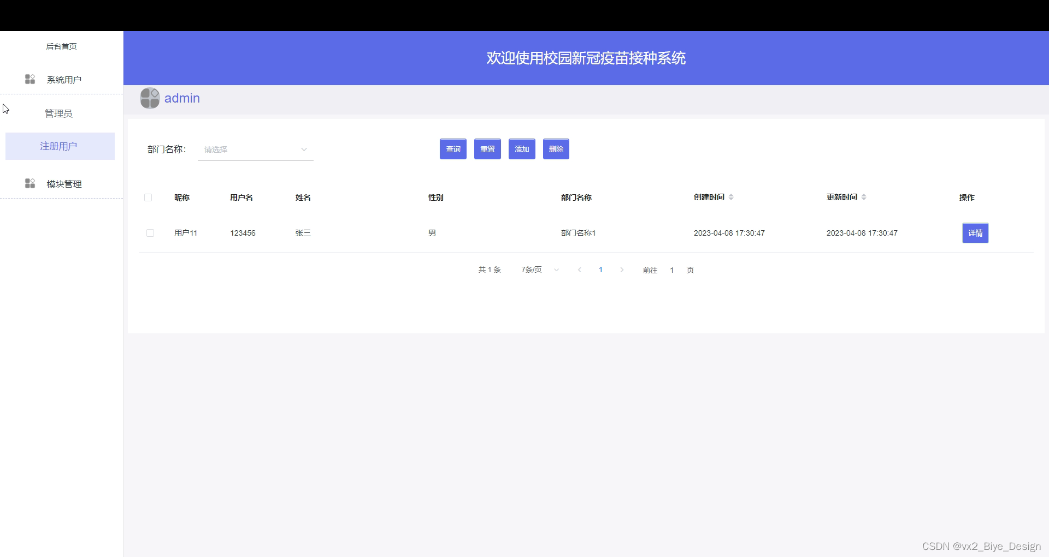Click the grid icon beside 系统用户

(x=30, y=80)
